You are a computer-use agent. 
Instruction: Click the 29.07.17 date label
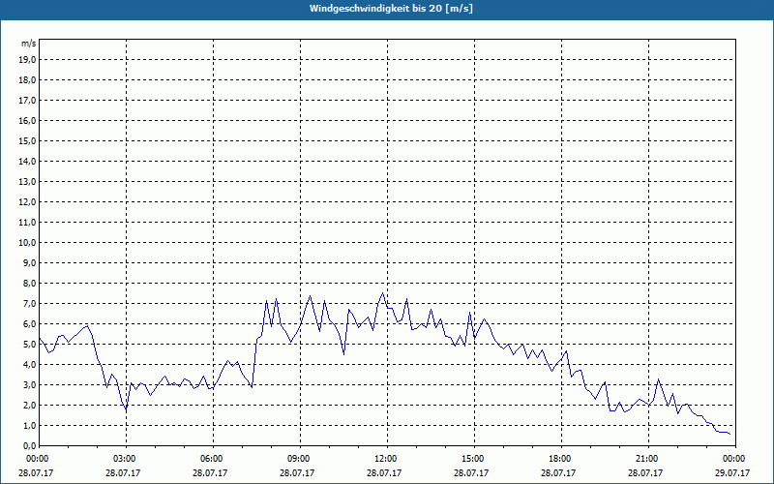coord(732,472)
